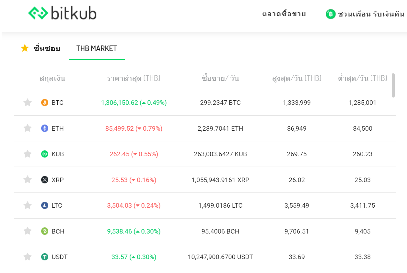Click volume 263,003.6427 KUB

pos(220,154)
